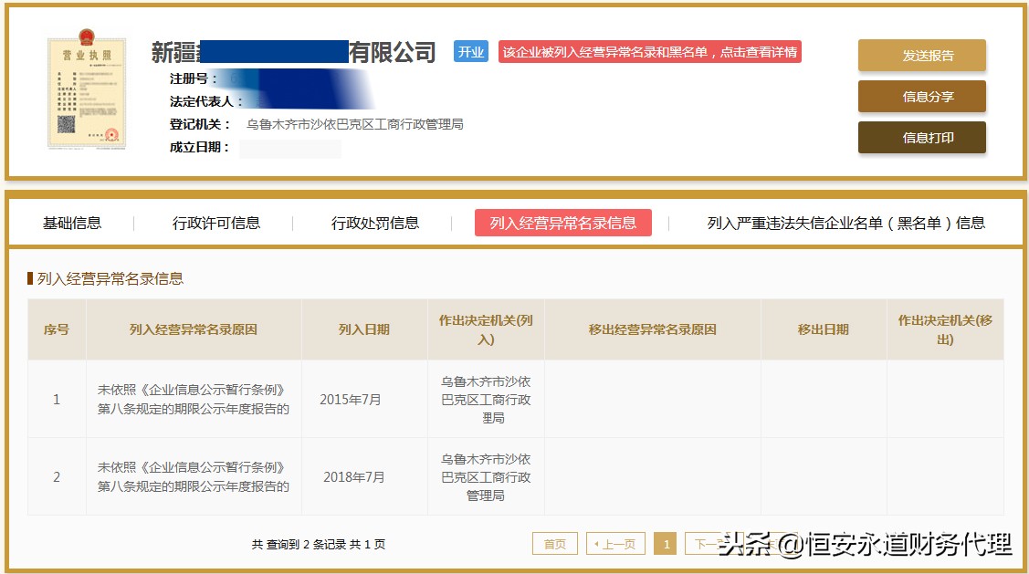Keep the 列入经营异常名录信息 tab active
The width and height of the screenshot is (1029, 574).
[x=561, y=222]
